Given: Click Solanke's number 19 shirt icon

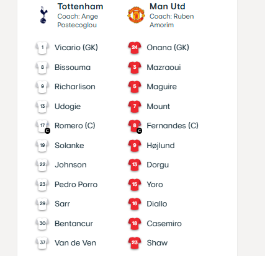Looking at the screenshot, I should (x=42, y=146).
